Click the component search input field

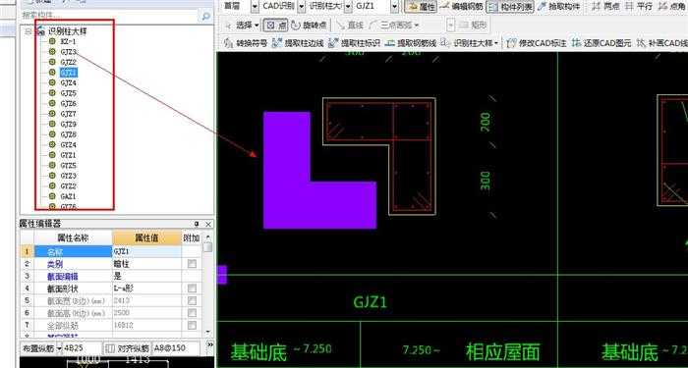[x=110, y=17]
